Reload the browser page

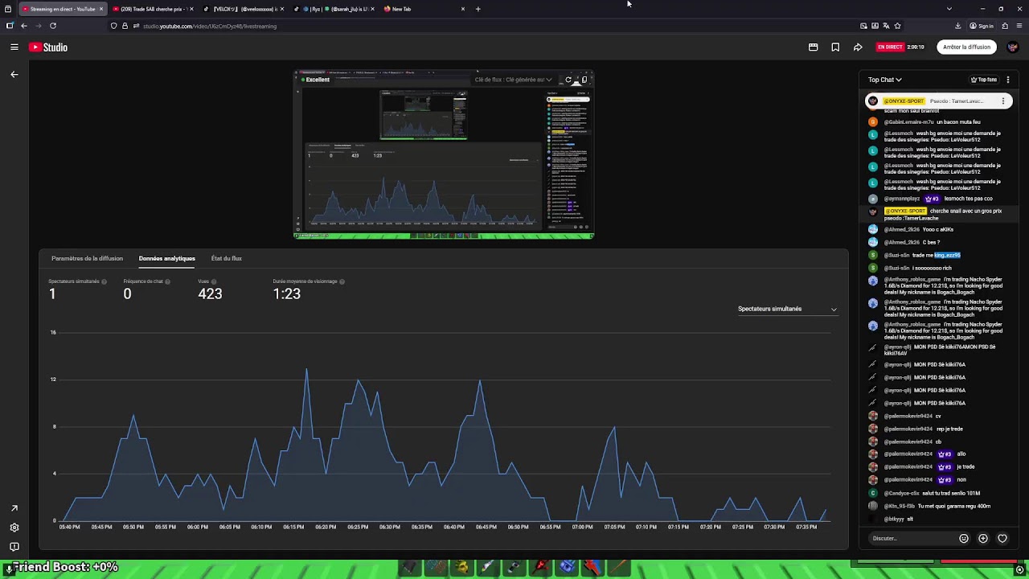click(x=52, y=26)
